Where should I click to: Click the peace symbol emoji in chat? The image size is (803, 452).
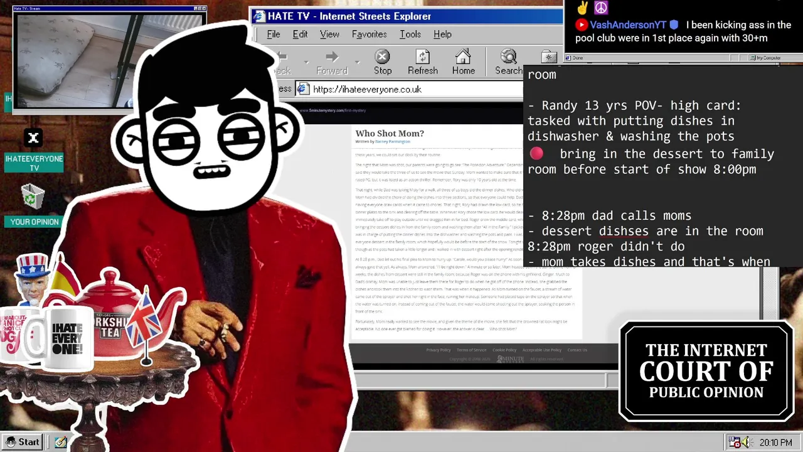pos(601,8)
